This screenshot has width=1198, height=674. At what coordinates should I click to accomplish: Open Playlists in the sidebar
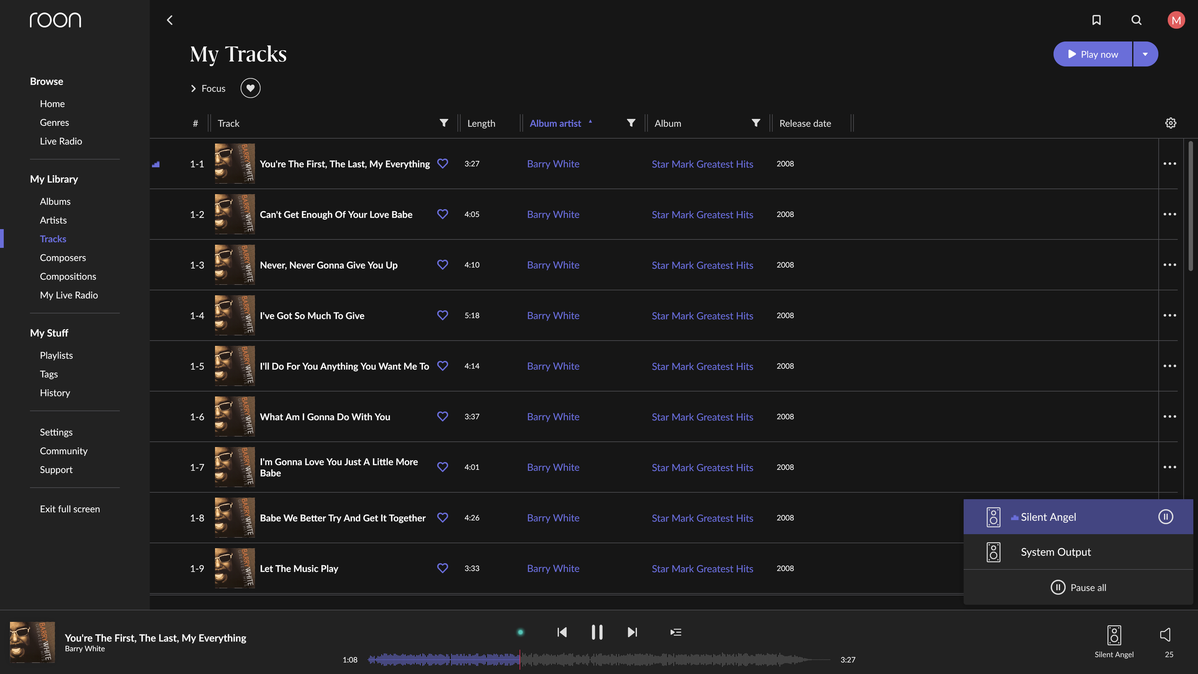pos(56,355)
